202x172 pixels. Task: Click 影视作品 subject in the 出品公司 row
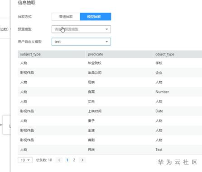27,73
